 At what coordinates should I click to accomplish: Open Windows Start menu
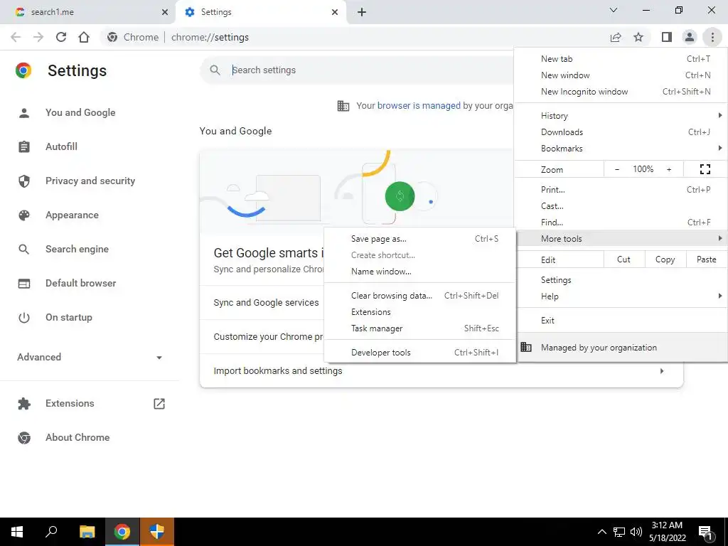coord(17,532)
